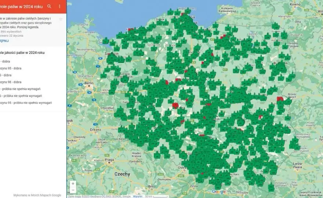Click the Google My Maps logo

226,192
